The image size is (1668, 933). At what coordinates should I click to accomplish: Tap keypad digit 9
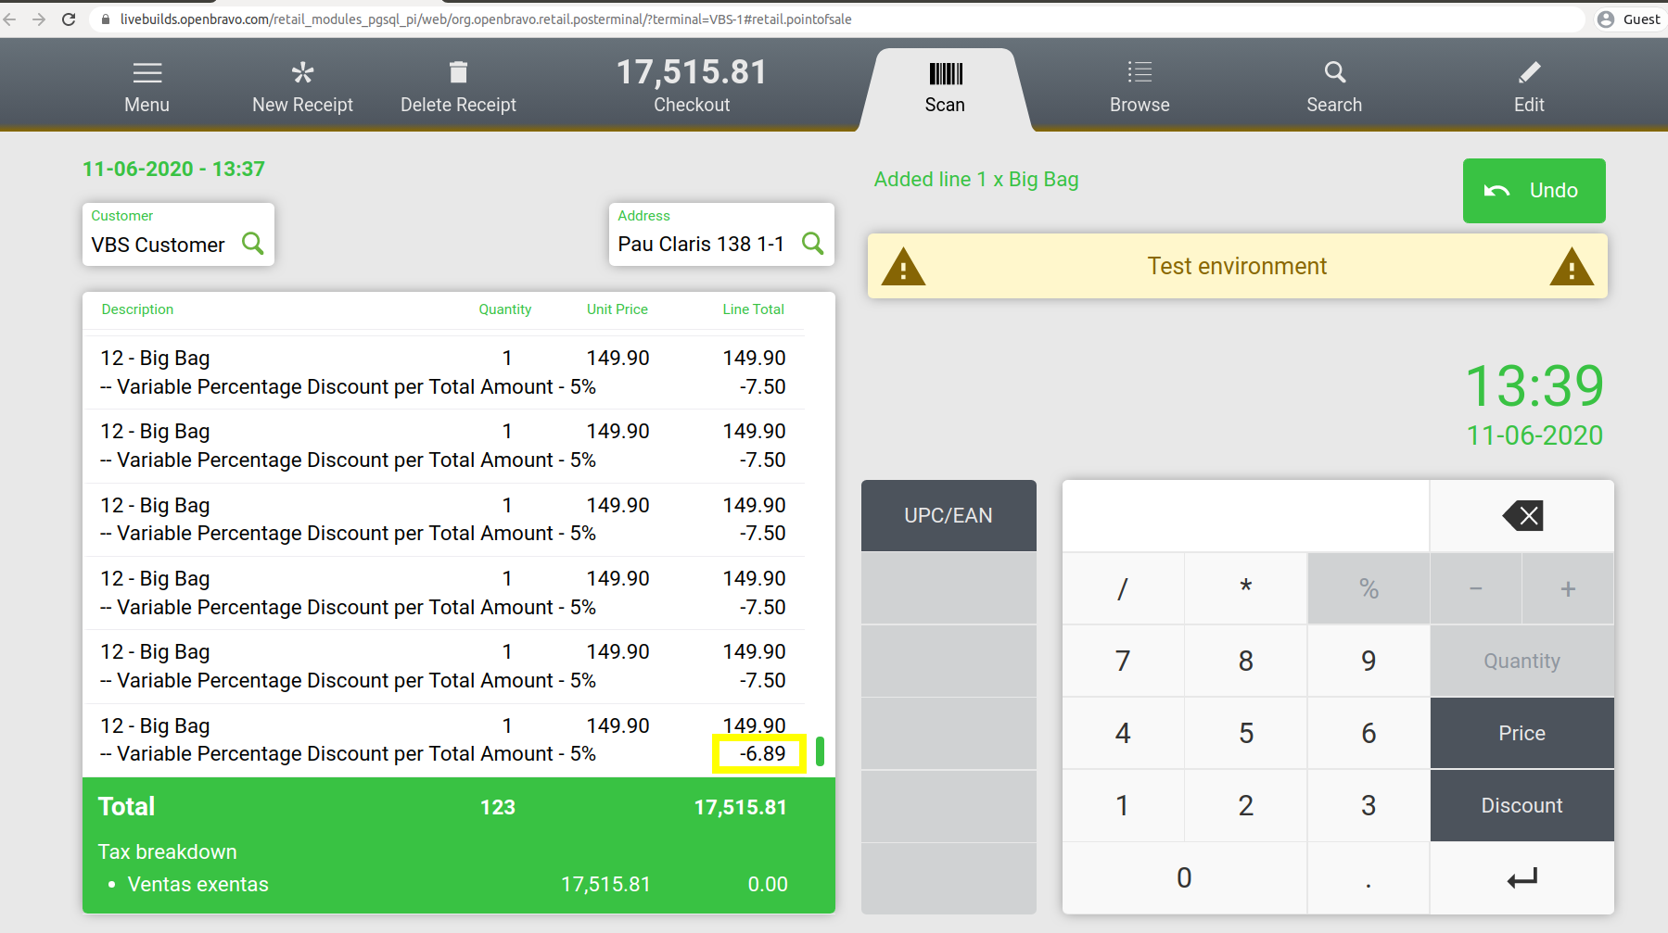pos(1369,661)
